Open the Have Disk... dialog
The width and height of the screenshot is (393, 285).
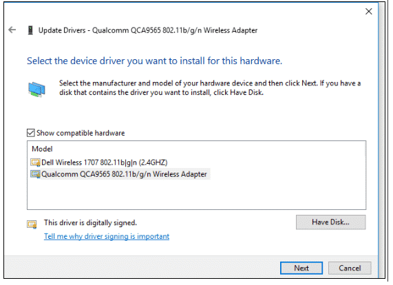point(330,222)
